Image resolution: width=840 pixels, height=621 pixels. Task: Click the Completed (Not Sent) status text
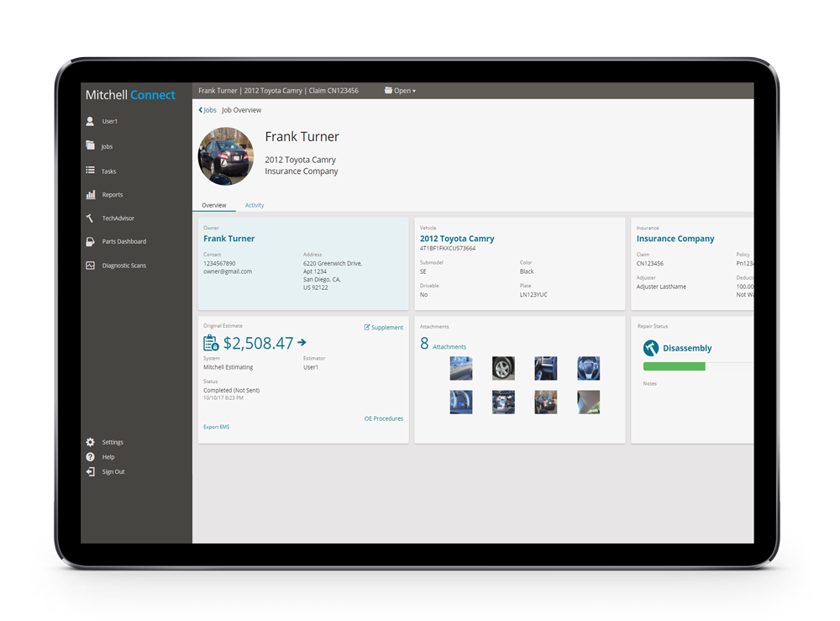pyautogui.click(x=232, y=391)
